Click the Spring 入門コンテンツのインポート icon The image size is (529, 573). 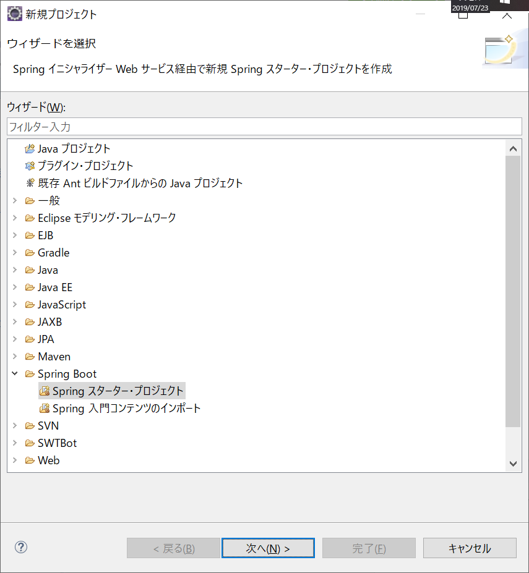tap(44, 408)
